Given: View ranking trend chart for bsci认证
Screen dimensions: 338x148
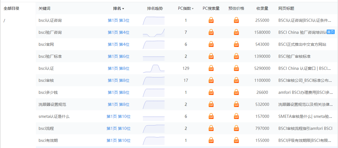Looking at the screenshot, I should point(154,68).
